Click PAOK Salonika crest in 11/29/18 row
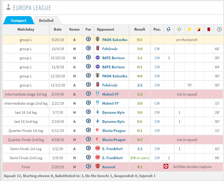 click(98, 76)
